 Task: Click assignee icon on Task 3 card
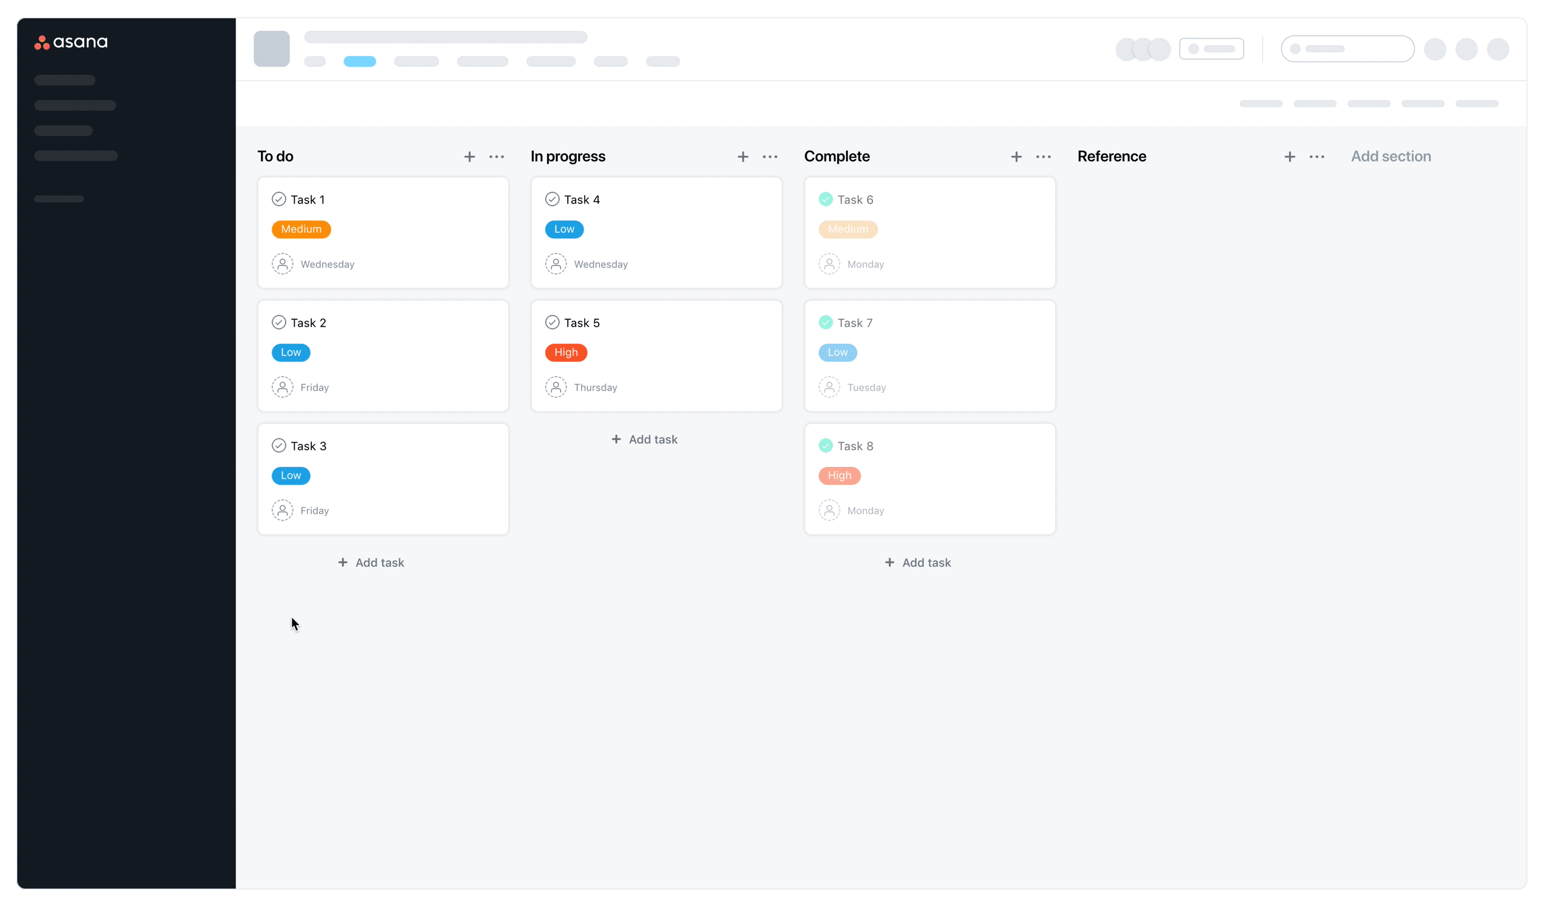pyautogui.click(x=282, y=510)
